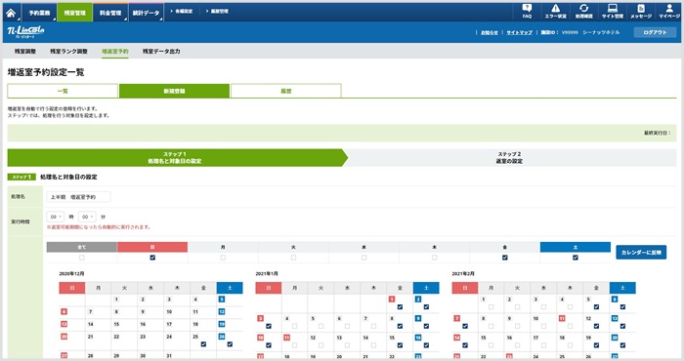Click the ログアウト button
The height and width of the screenshot is (361, 684).
[x=655, y=32]
